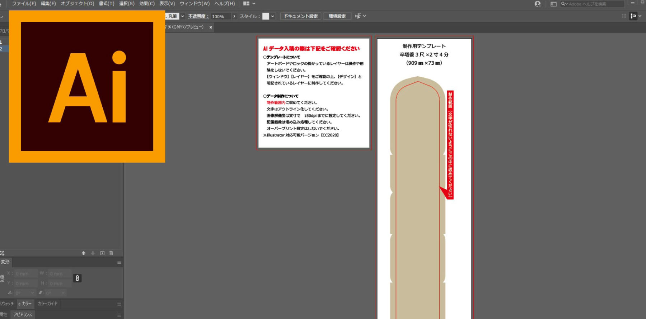Click the workspace layout panel icon
The width and height of the screenshot is (646, 319).
point(553,4)
